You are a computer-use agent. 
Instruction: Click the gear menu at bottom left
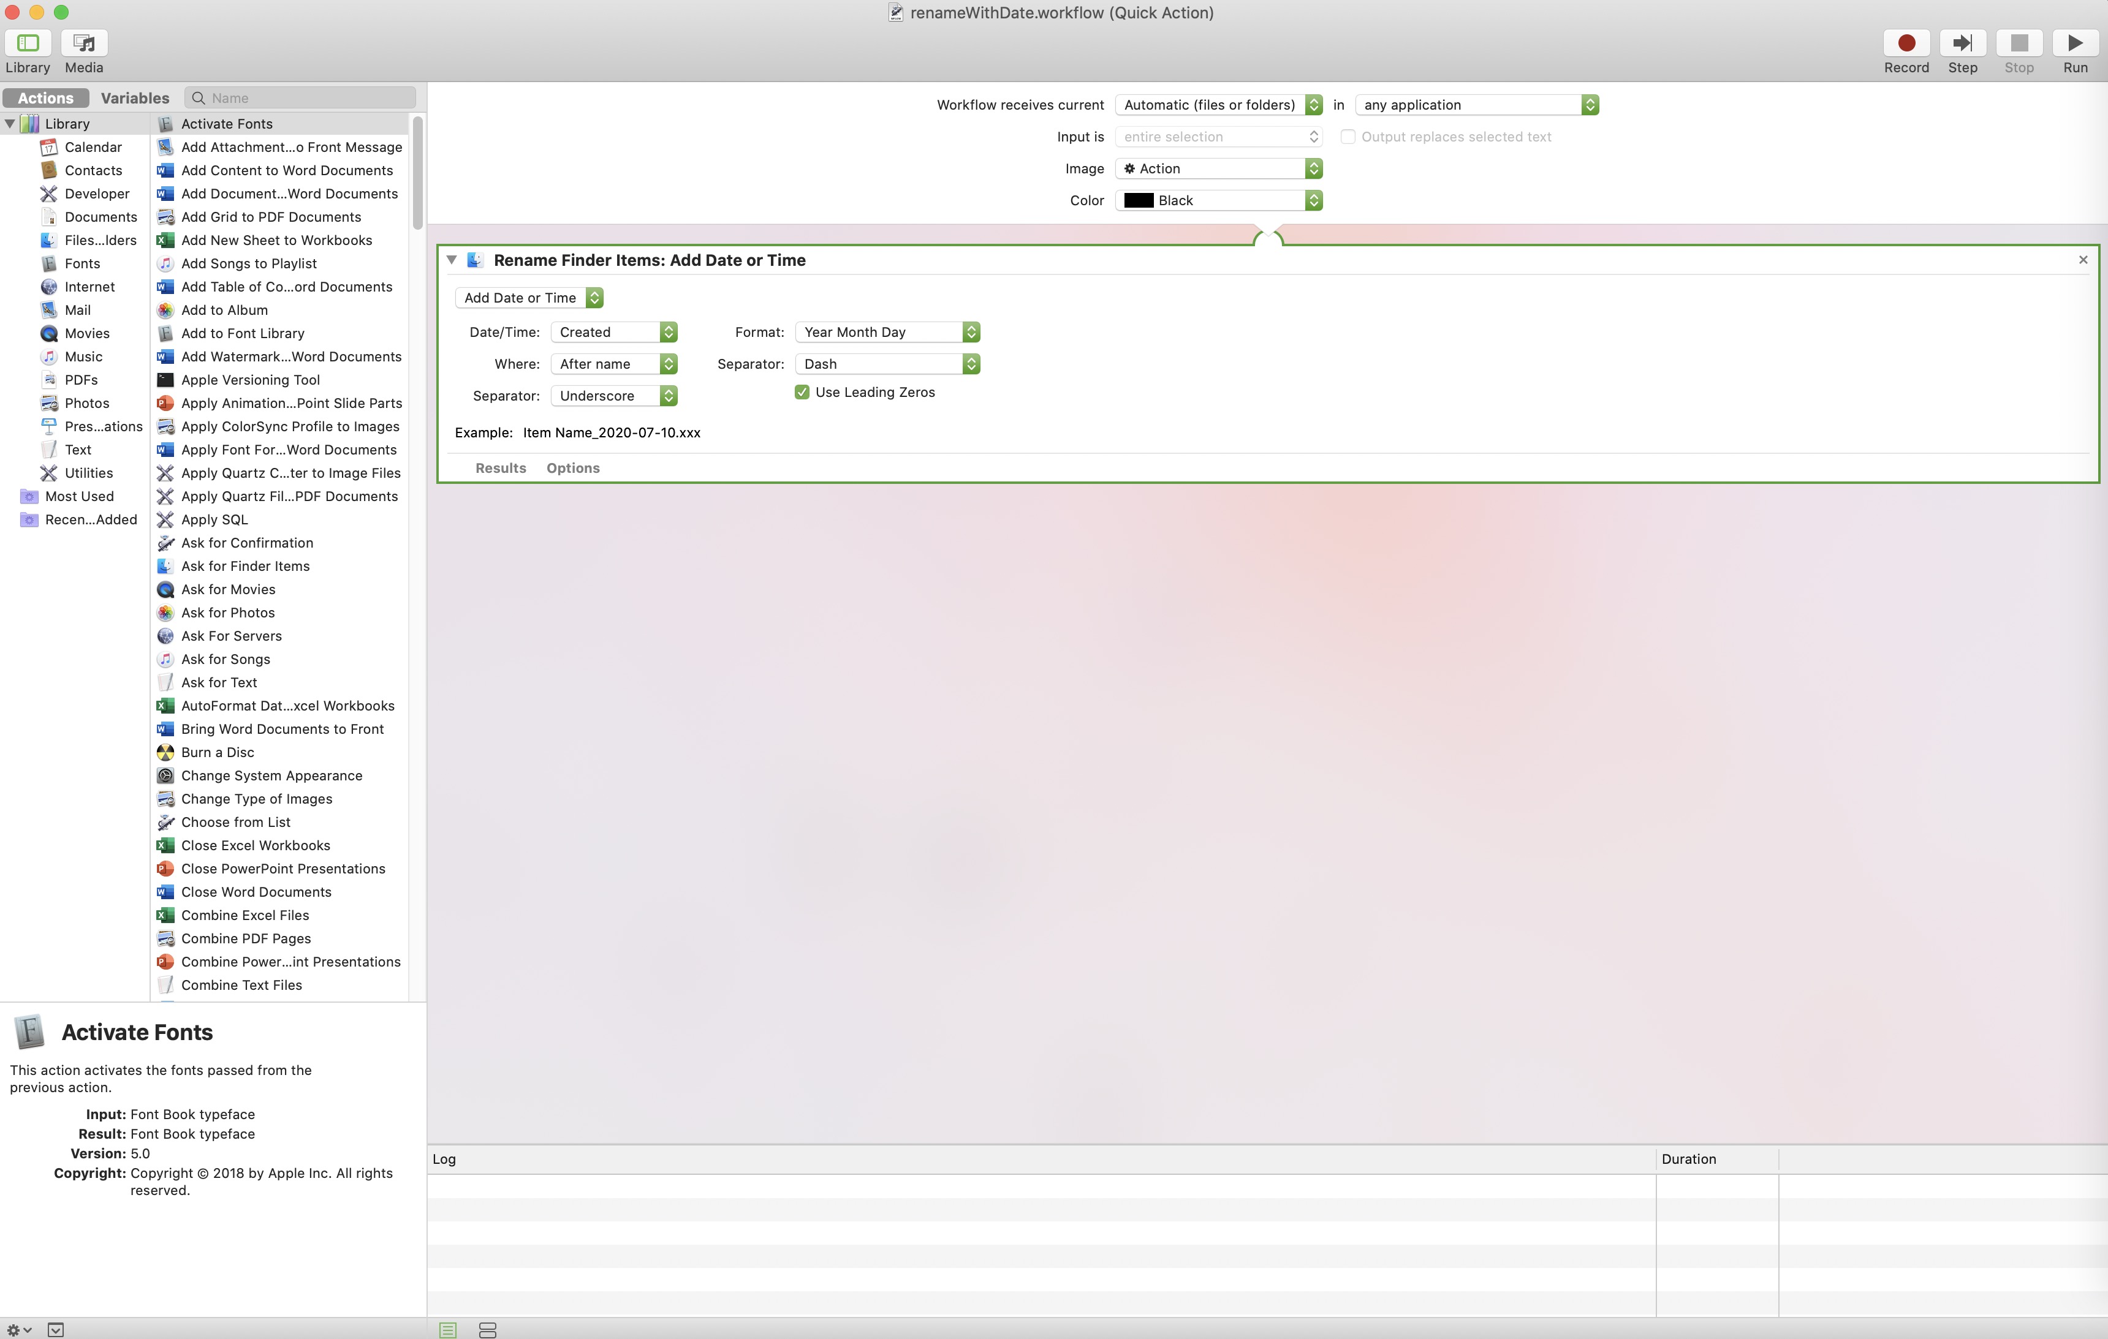coord(18,1329)
